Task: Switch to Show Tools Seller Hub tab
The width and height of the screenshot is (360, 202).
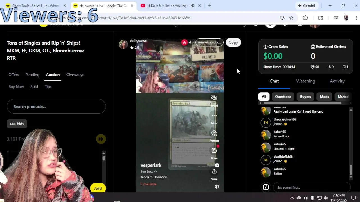Action: pyautogui.click(x=36, y=6)
